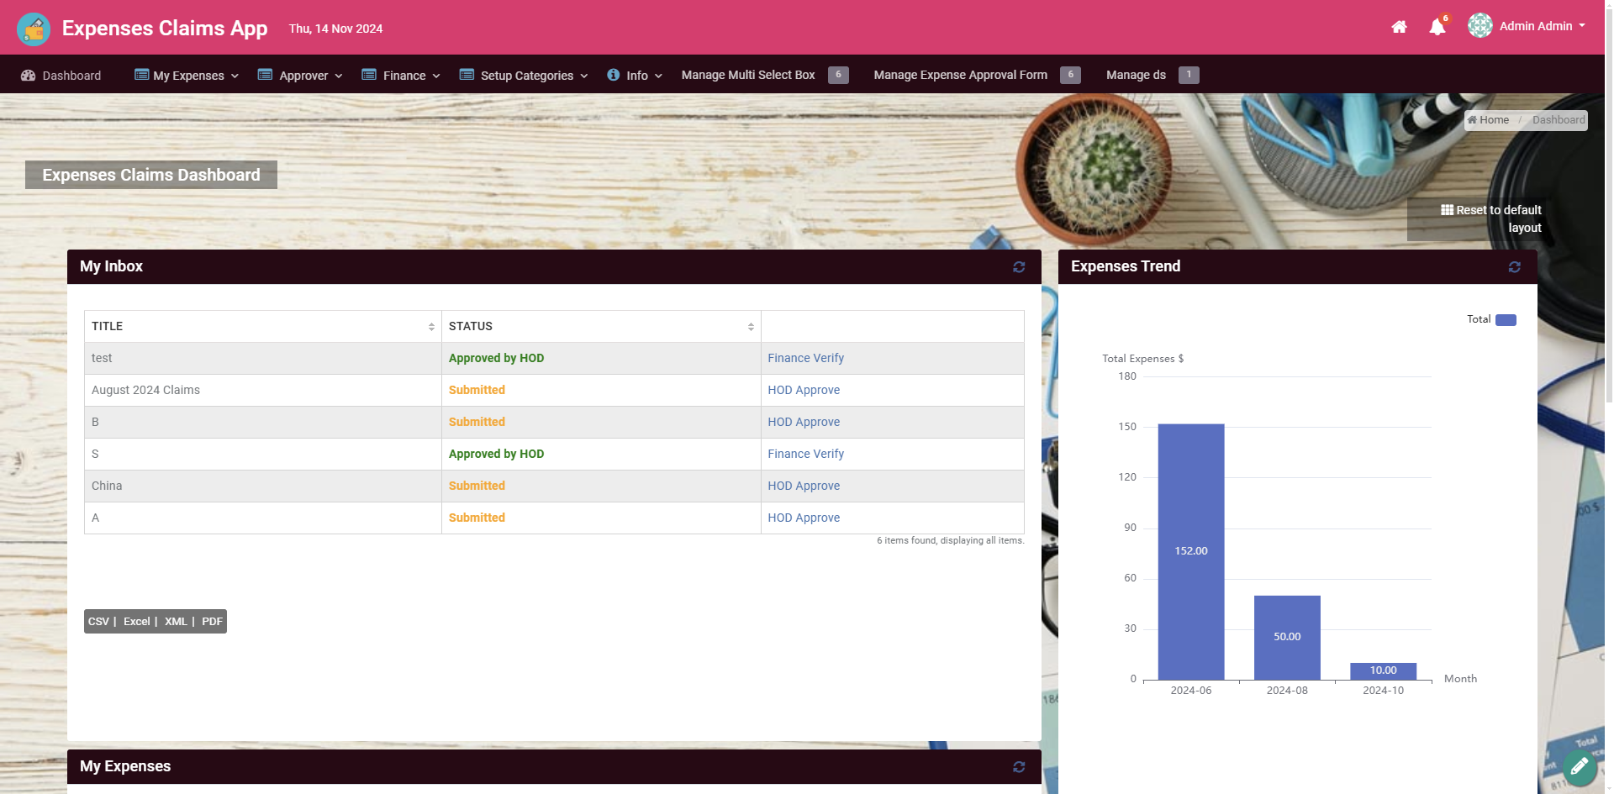Click Submitted status in China row
This screenshot has height=794, width=1614.
477,486
